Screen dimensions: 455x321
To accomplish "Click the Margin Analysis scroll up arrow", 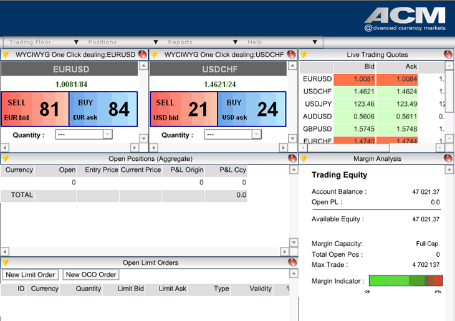I will pyautogui.click(x=449, y=170).
